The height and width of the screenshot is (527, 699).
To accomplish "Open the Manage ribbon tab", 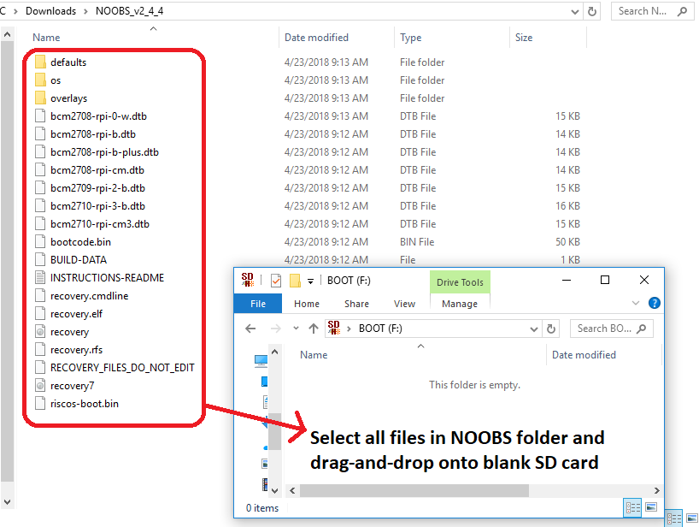I will pos(460,304).
